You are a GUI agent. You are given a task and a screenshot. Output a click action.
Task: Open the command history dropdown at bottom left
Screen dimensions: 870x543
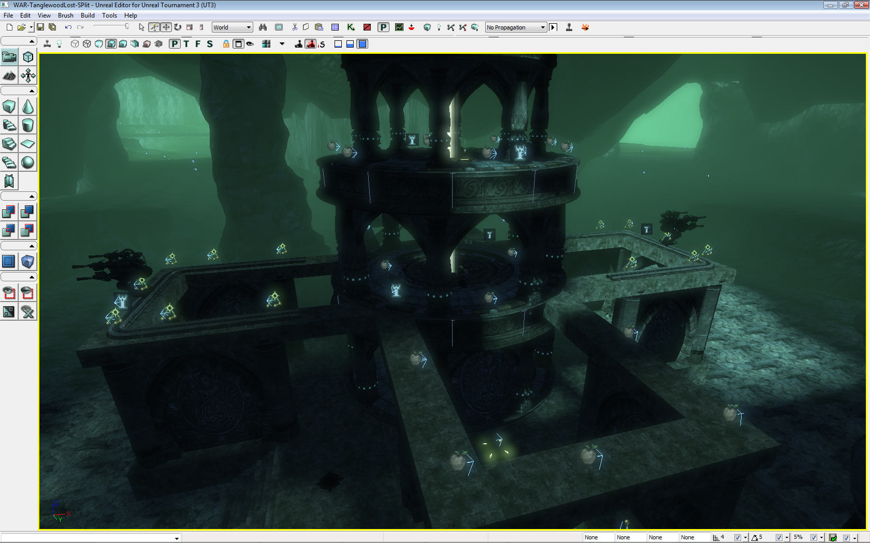pos(177,538)
